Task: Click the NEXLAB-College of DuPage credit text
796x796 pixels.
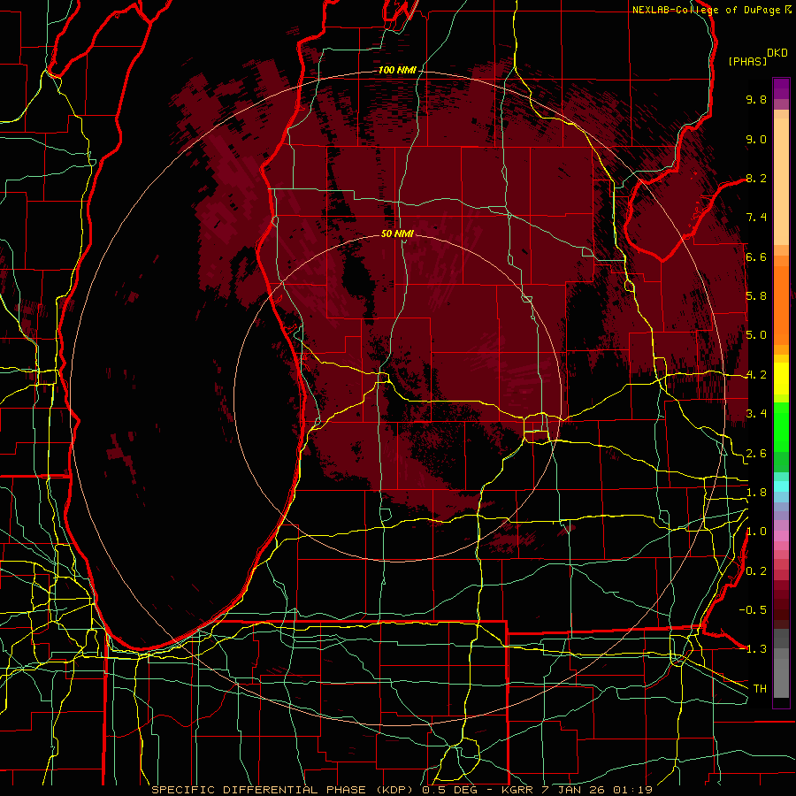Action: pos(708,10)
